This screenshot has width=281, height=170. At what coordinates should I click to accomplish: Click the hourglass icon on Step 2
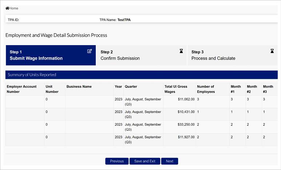(181, 51)
